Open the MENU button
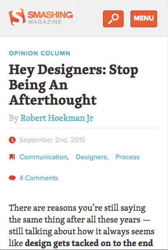 (x=144, y=19)
